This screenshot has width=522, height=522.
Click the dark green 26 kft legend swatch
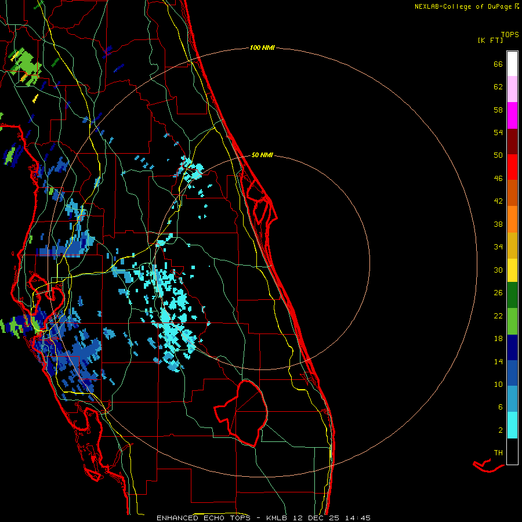click(x=512, y=295)
